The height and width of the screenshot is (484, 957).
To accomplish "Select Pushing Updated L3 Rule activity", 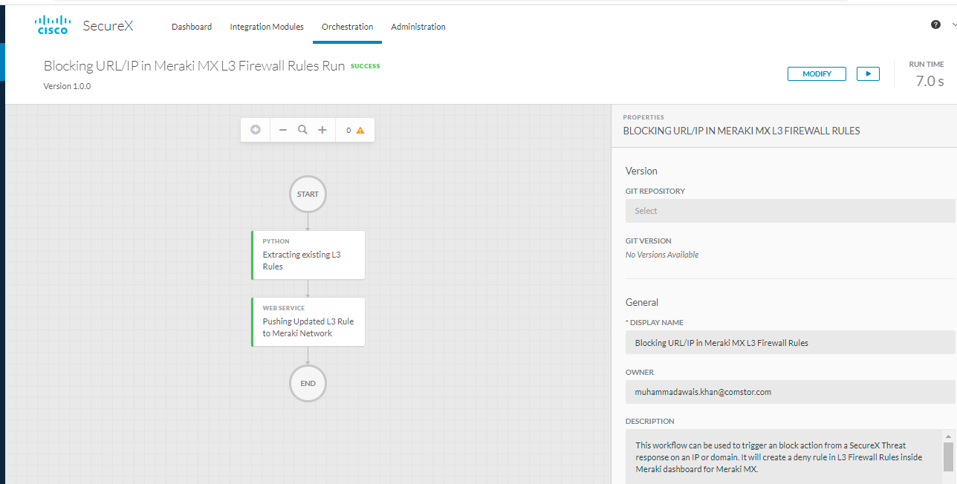I will 308,321.
